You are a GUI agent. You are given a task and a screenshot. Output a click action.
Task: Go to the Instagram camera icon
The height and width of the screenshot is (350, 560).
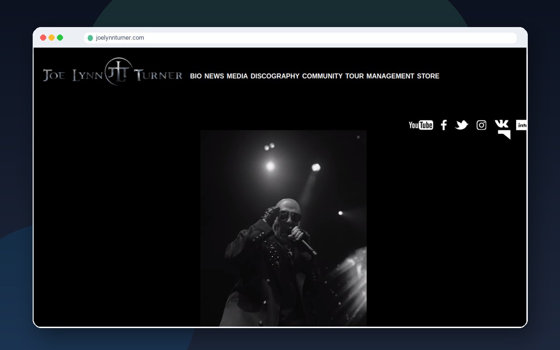pos(481,125)
